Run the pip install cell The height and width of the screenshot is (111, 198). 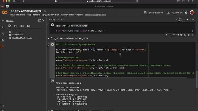coord(52,25)
